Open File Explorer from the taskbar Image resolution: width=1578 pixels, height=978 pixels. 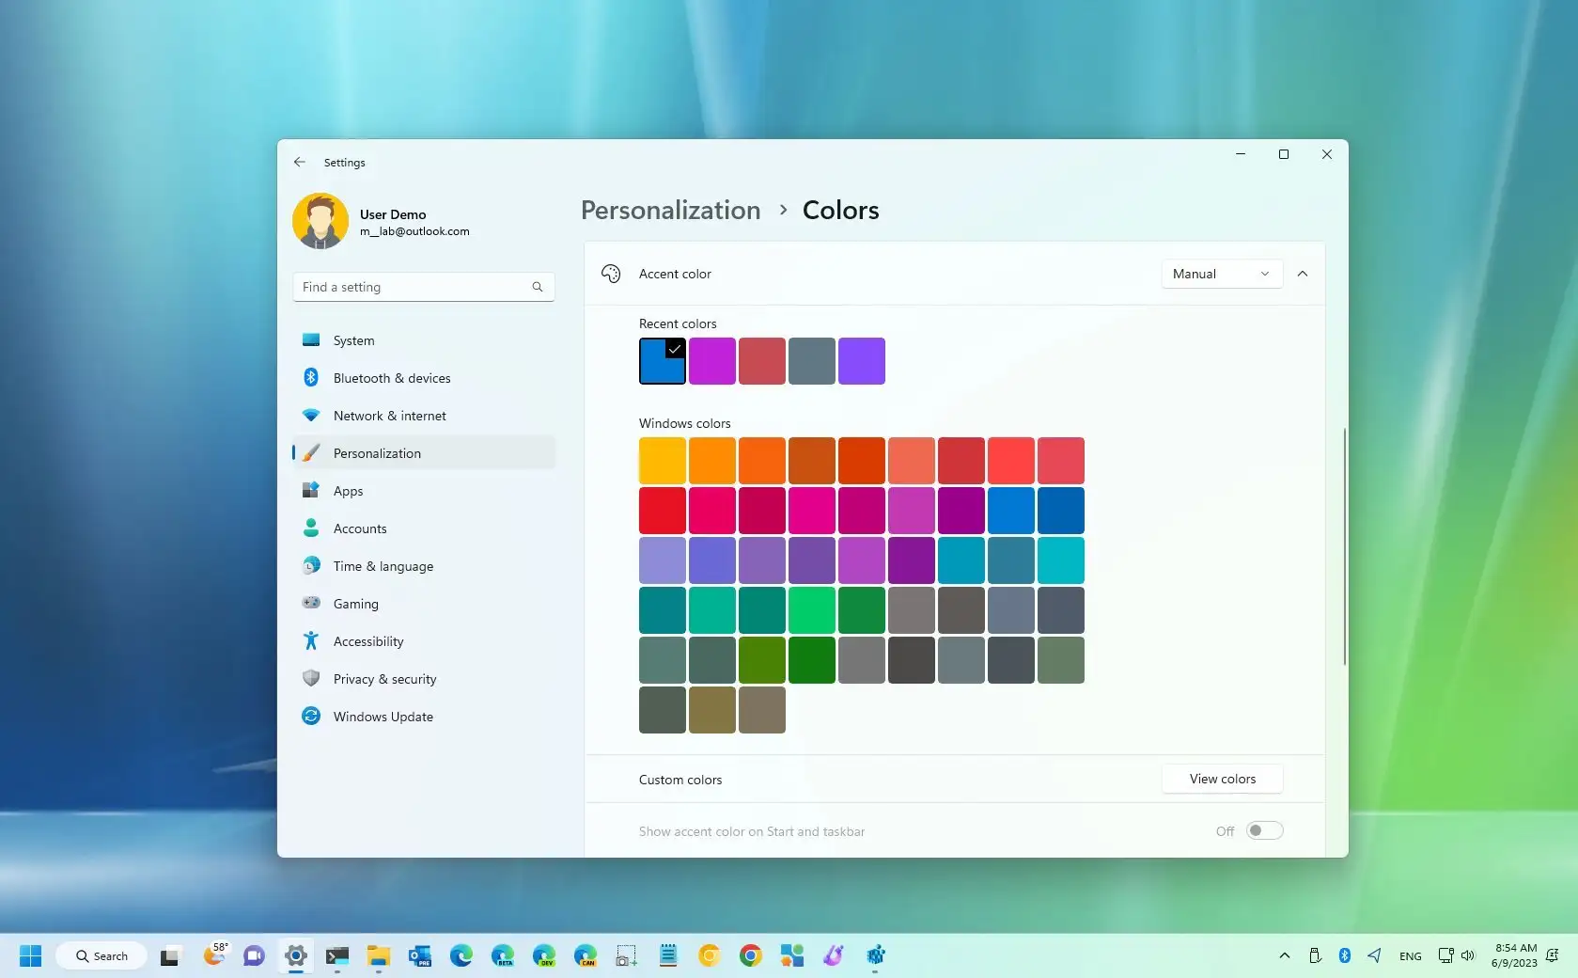click(379, 956)
